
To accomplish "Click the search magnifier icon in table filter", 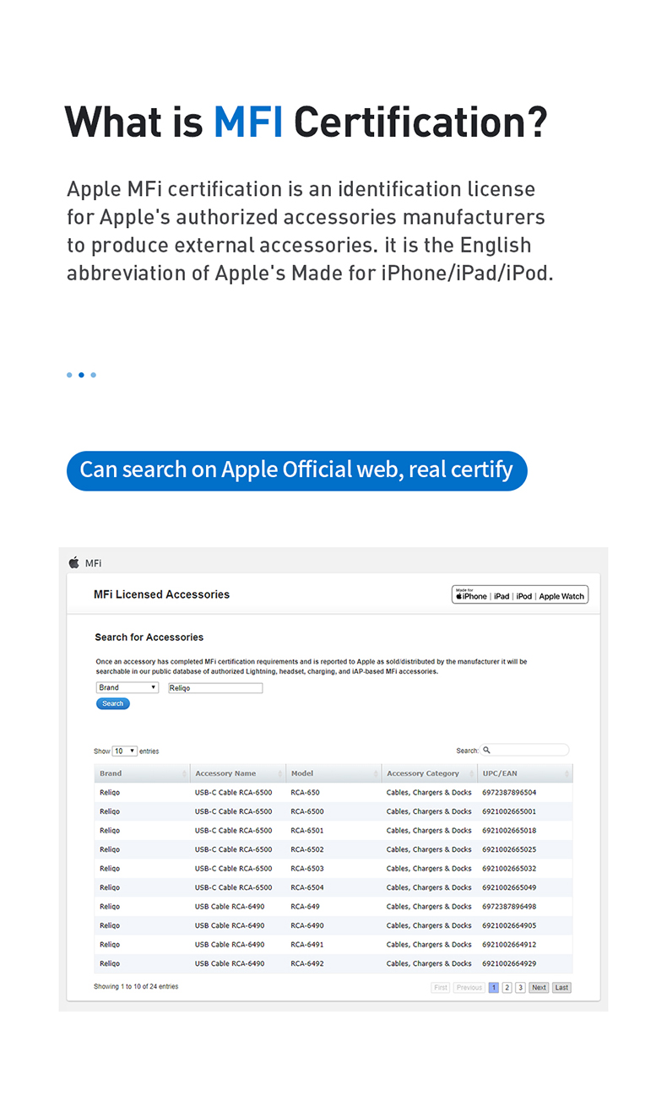I will point(487,750).
